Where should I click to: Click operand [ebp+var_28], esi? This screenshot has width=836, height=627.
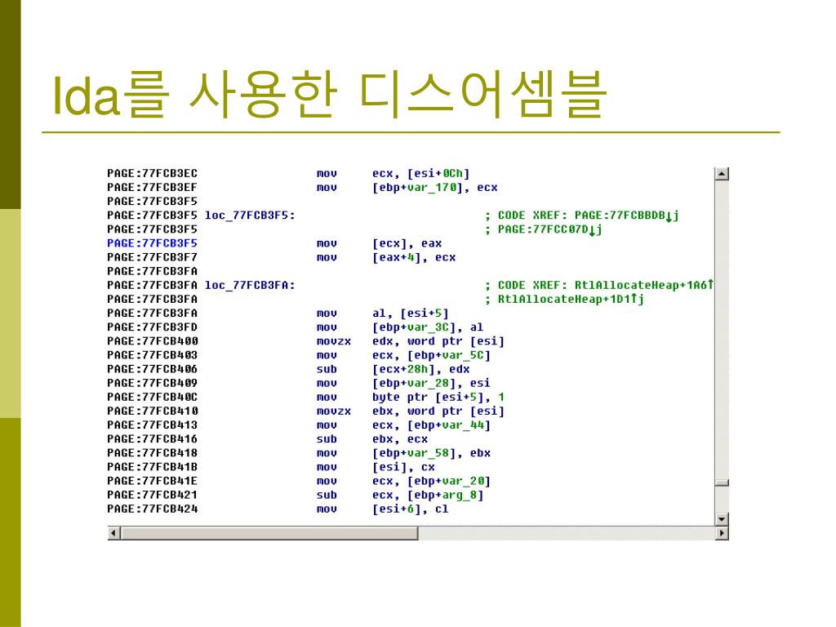pyautogui.click(x=431, y=383)
